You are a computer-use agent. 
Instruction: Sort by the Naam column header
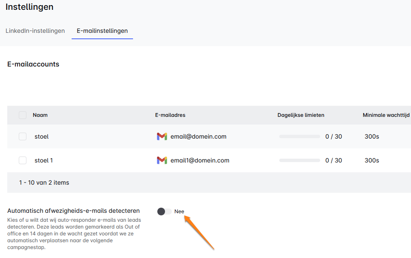40,115
